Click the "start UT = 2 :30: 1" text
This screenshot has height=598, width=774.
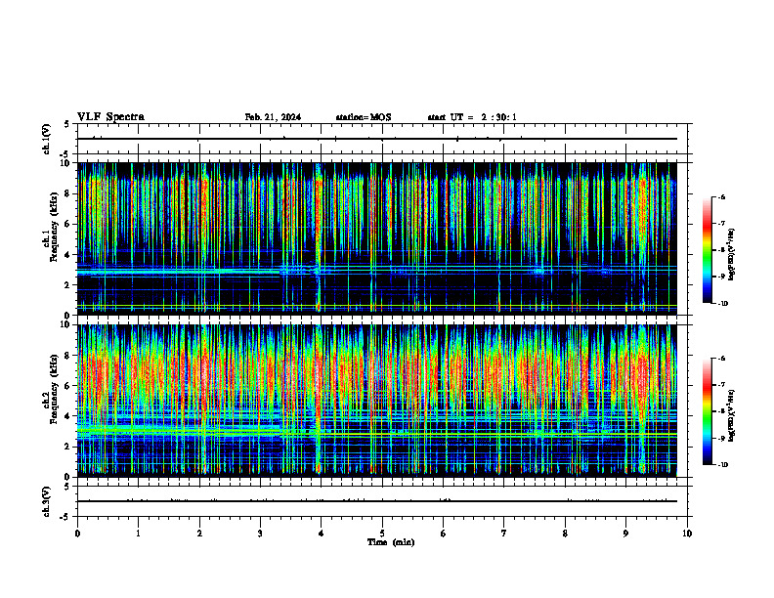coord(472,117)
